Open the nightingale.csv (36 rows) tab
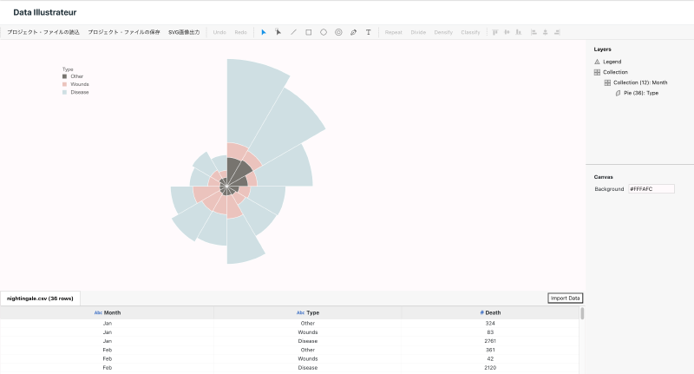Viewport: 694px width, 374px height. click(40, 299)
